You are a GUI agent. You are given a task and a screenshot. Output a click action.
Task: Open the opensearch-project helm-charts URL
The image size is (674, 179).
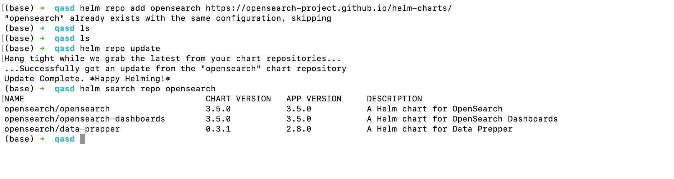329,8
